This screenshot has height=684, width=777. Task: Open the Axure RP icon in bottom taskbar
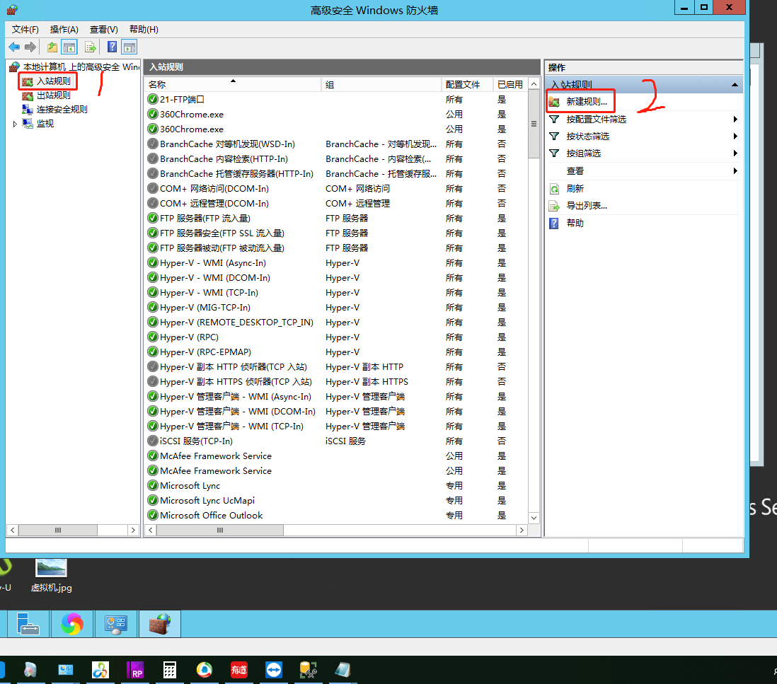click(134, 670)
